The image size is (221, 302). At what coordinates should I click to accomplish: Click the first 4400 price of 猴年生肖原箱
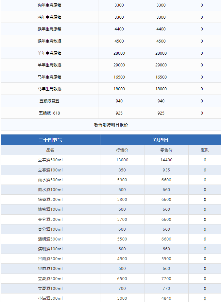coord(119,29)
